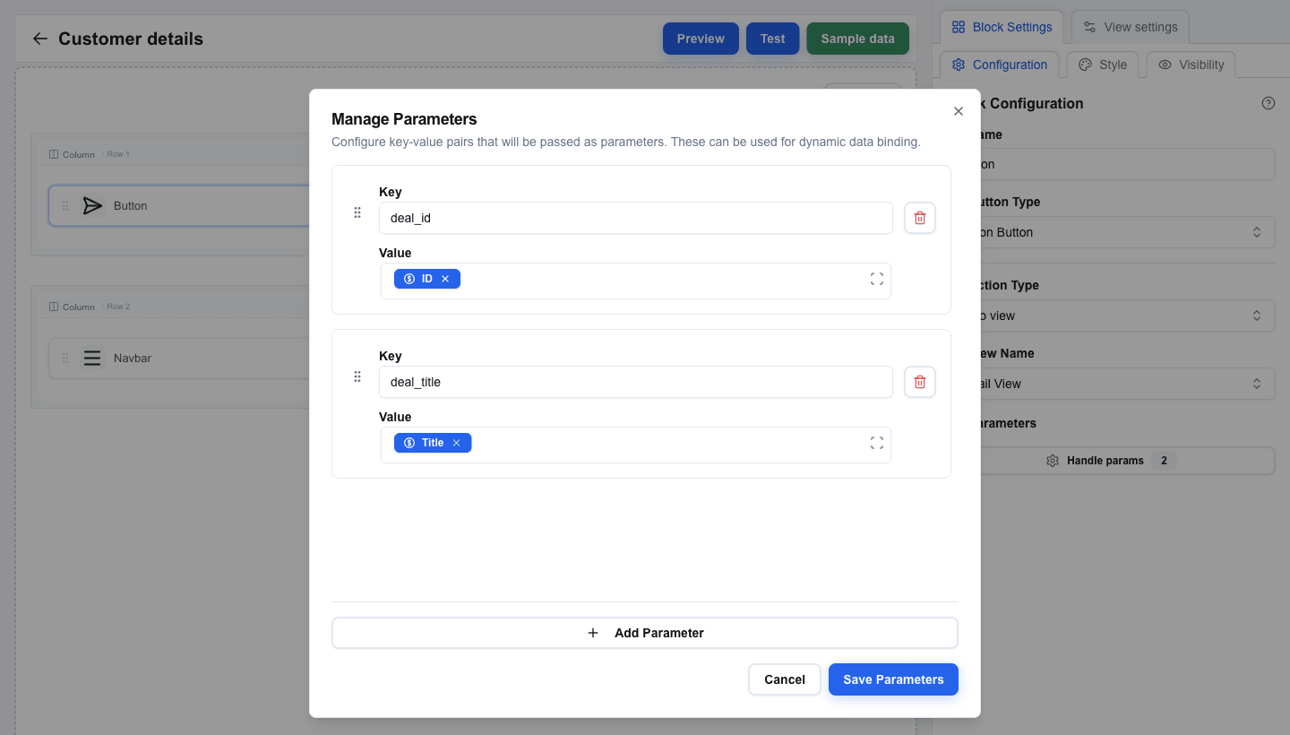Expand the ID value field to fullscreen
1290x735 pixels.
[x=877, y=279]
